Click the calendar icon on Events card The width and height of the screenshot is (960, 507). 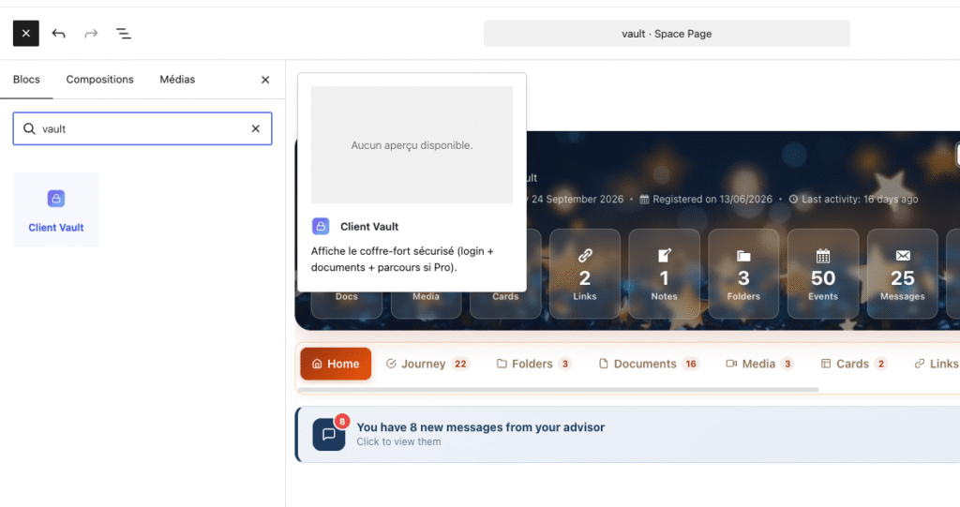(x=823, y=255)
